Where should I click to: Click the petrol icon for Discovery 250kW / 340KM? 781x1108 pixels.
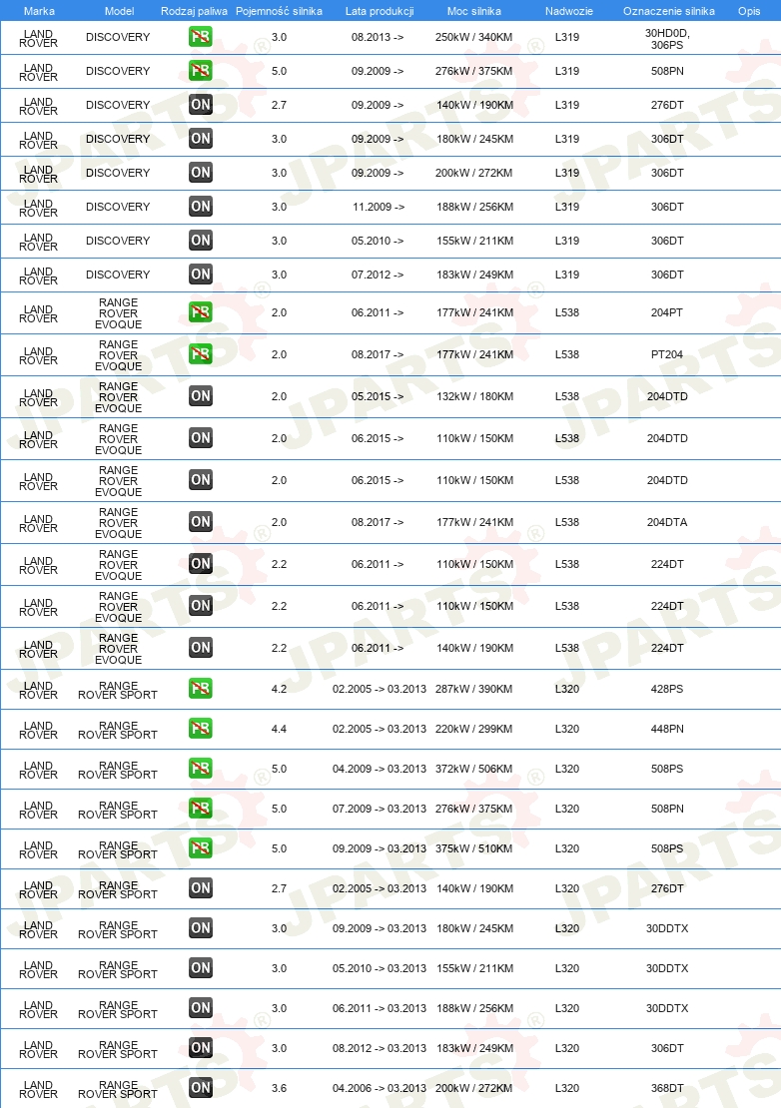pos(201,37)
